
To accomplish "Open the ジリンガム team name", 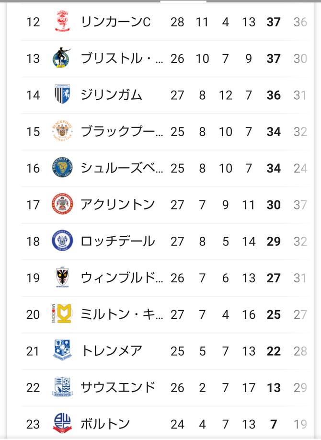I will (x=112, y=95).
